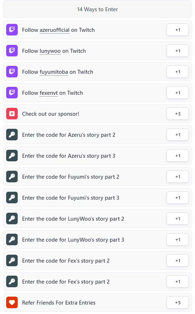Click the 14 Ways to Enter header

tap(97, 9)
